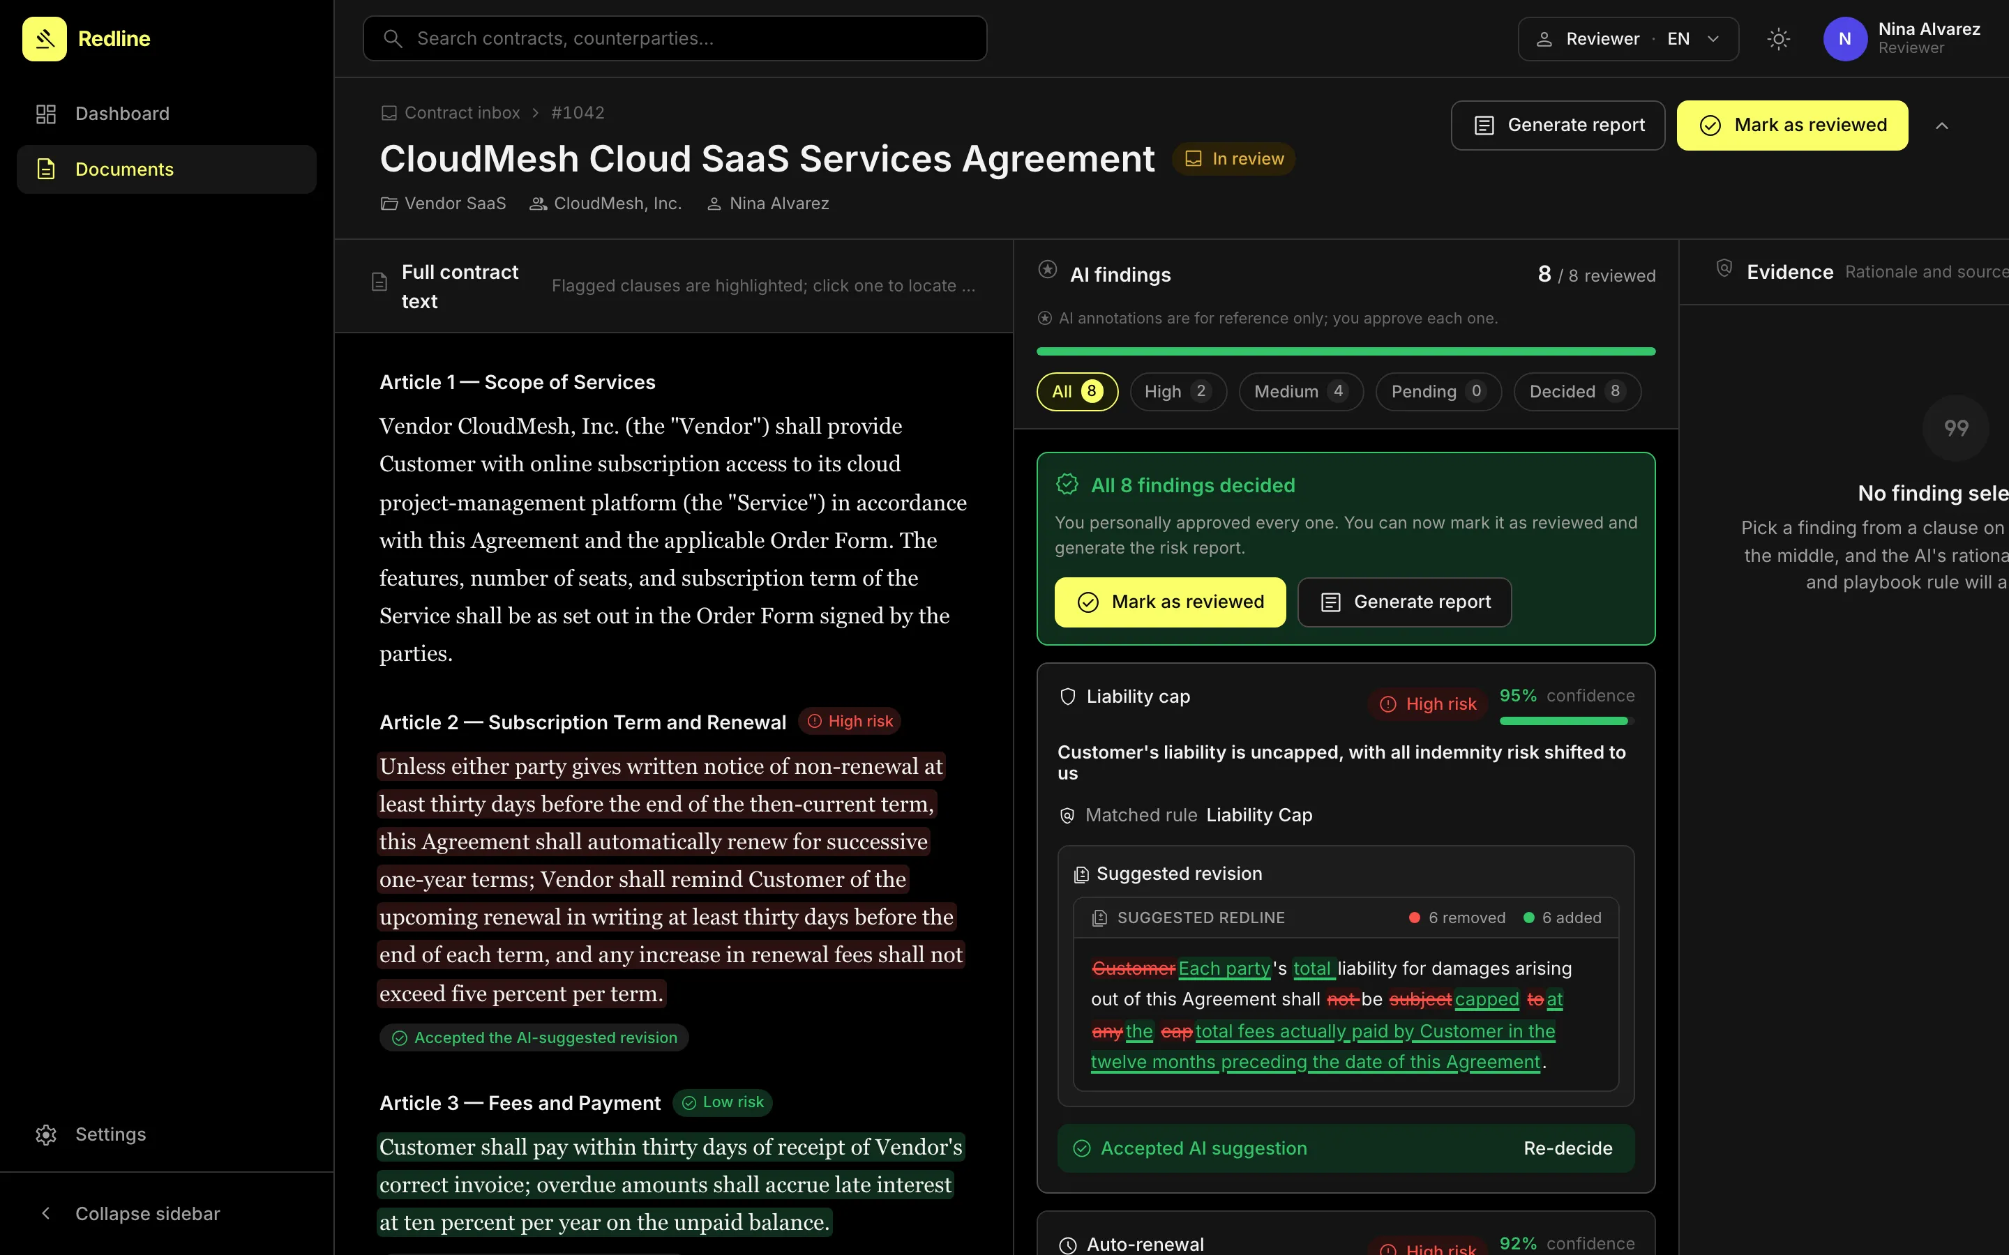Click the '8 / 8 reviewed' counter
Screen dimensions: 2009x1255
(1597, 275)
